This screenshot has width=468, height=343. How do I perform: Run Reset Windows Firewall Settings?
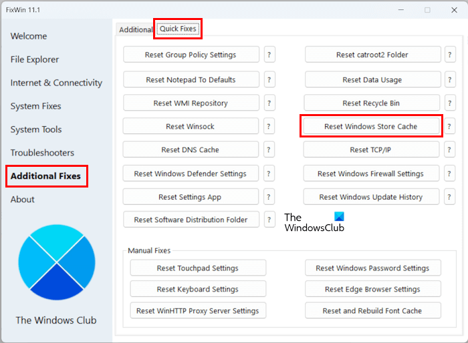(x=371, y=174)
